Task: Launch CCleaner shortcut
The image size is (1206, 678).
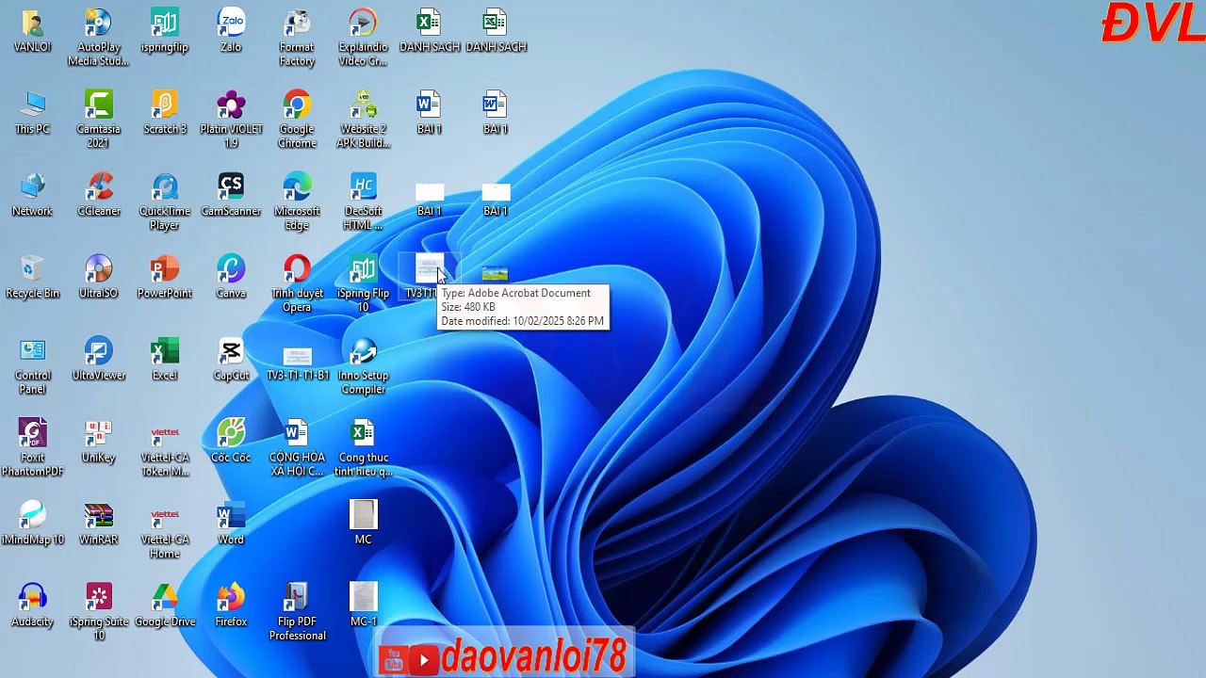Action: pos(99,187)
